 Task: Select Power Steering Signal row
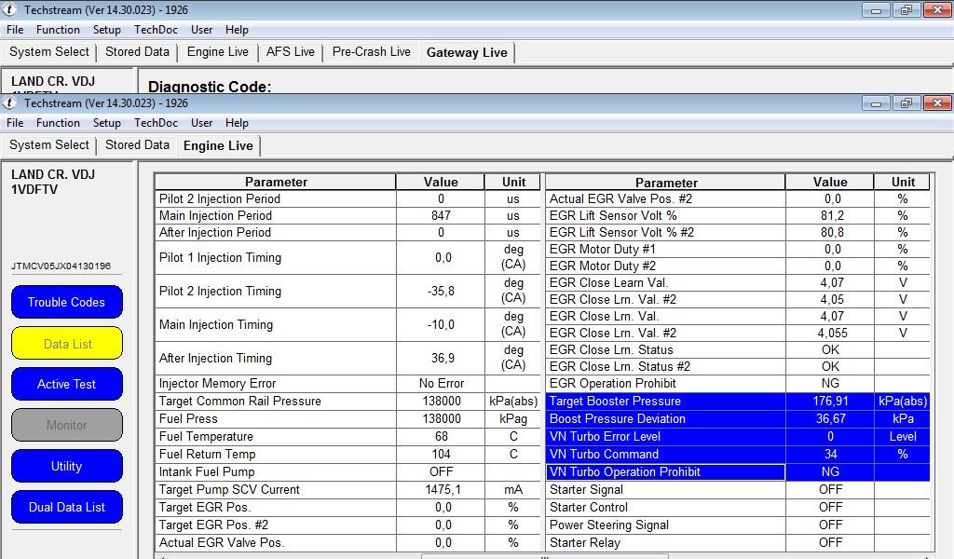738,525
